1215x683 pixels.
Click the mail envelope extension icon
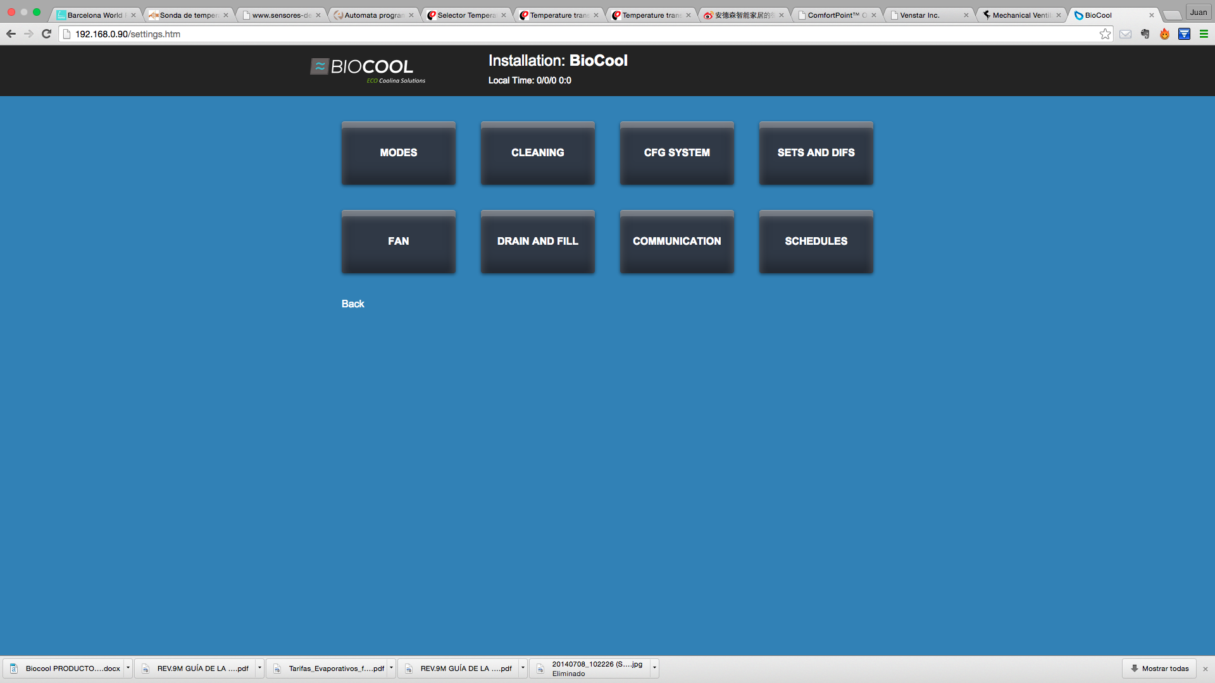coord(1125,34)
